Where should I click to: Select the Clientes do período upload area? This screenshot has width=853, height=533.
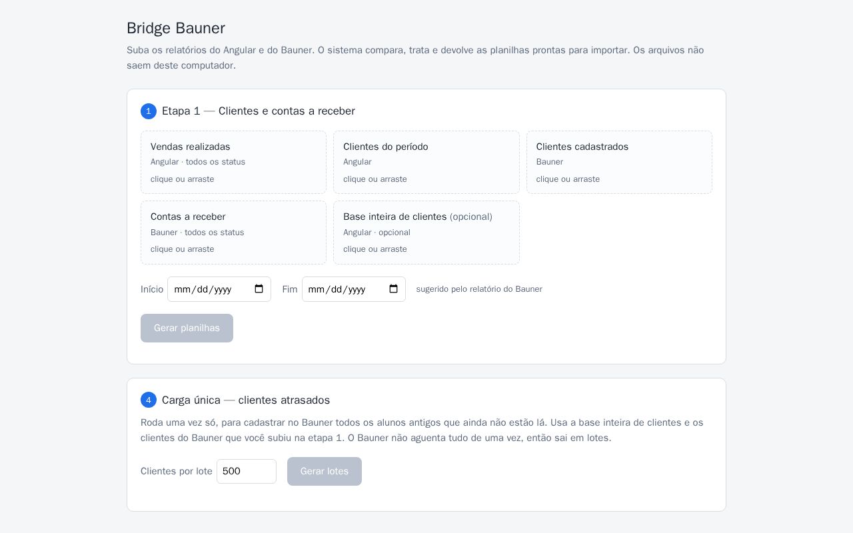426,163
